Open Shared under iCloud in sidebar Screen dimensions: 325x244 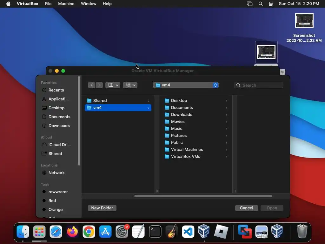(52, 153)
